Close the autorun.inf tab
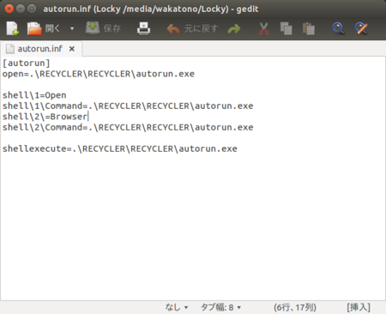Viewport: 386px width, 314px height. [72, 49]
